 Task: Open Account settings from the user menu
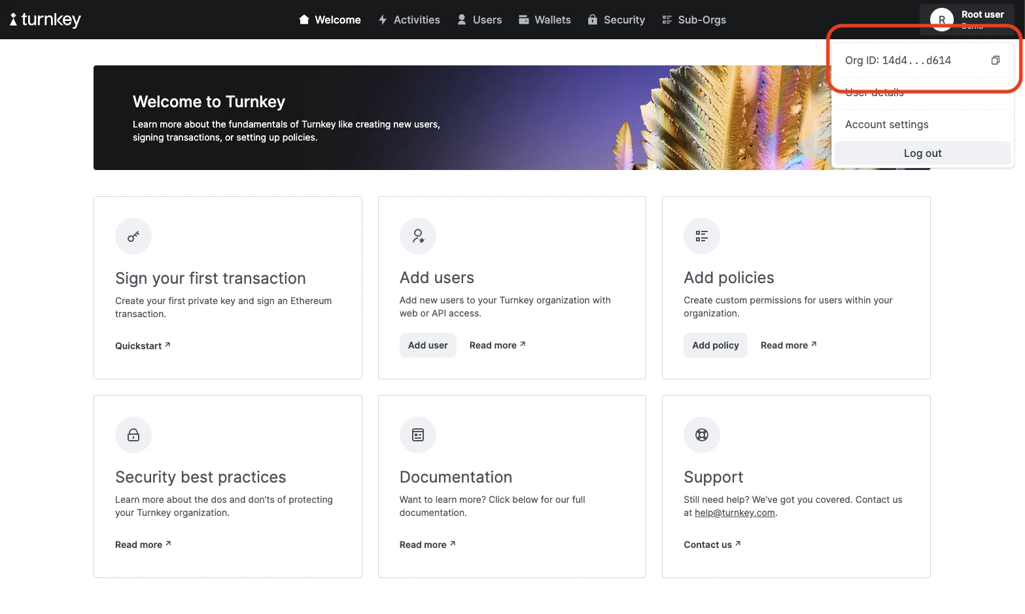(886, 124)
